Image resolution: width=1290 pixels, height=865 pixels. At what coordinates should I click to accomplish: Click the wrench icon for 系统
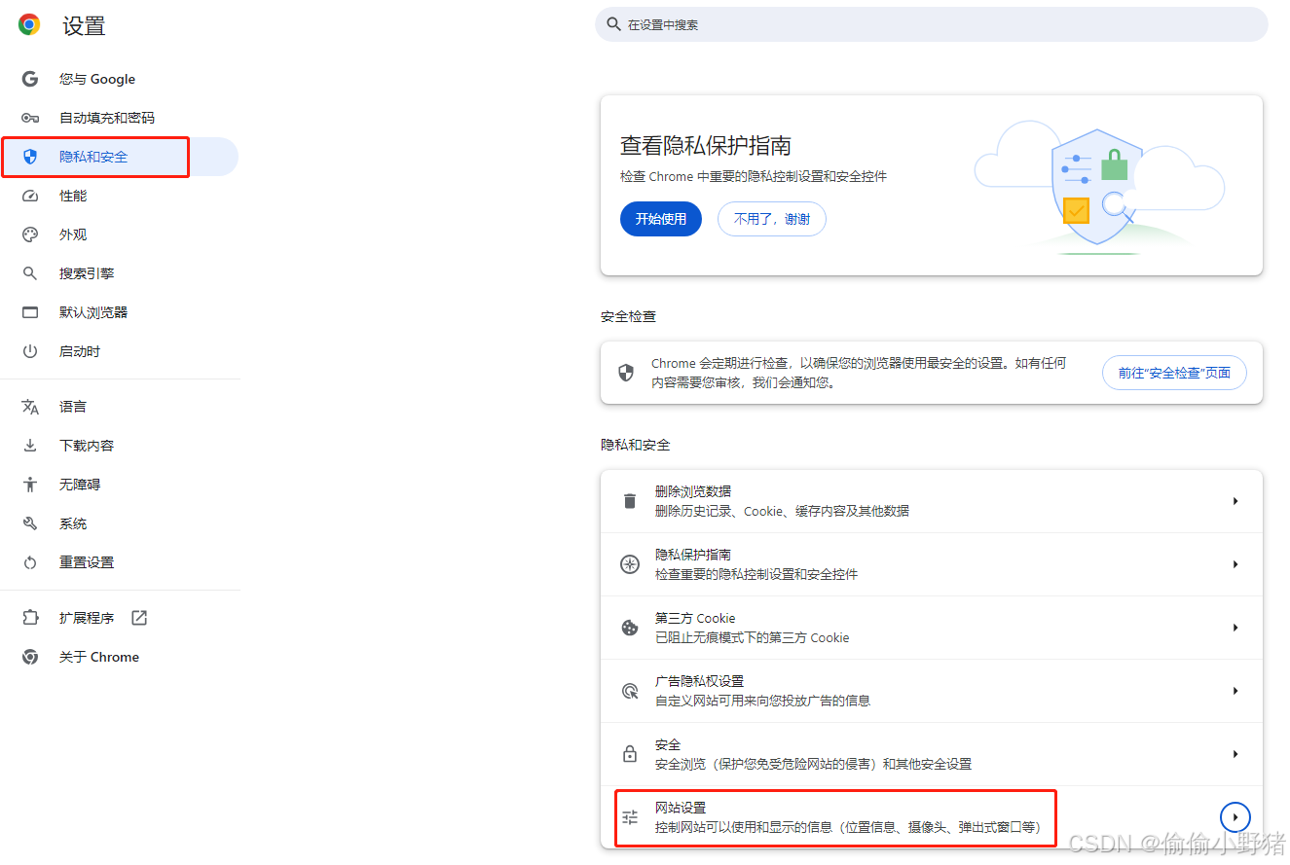[x=30, y=523]
